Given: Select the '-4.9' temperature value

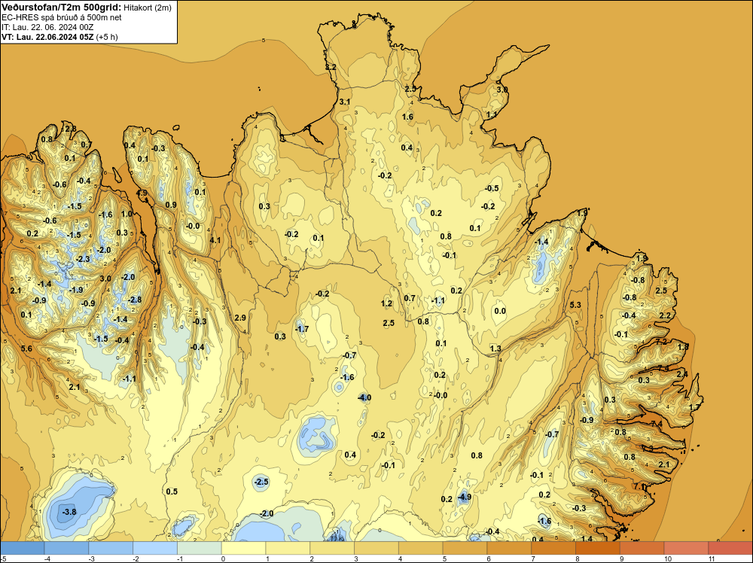Looking at the screenshot, I should click(464, 498).
